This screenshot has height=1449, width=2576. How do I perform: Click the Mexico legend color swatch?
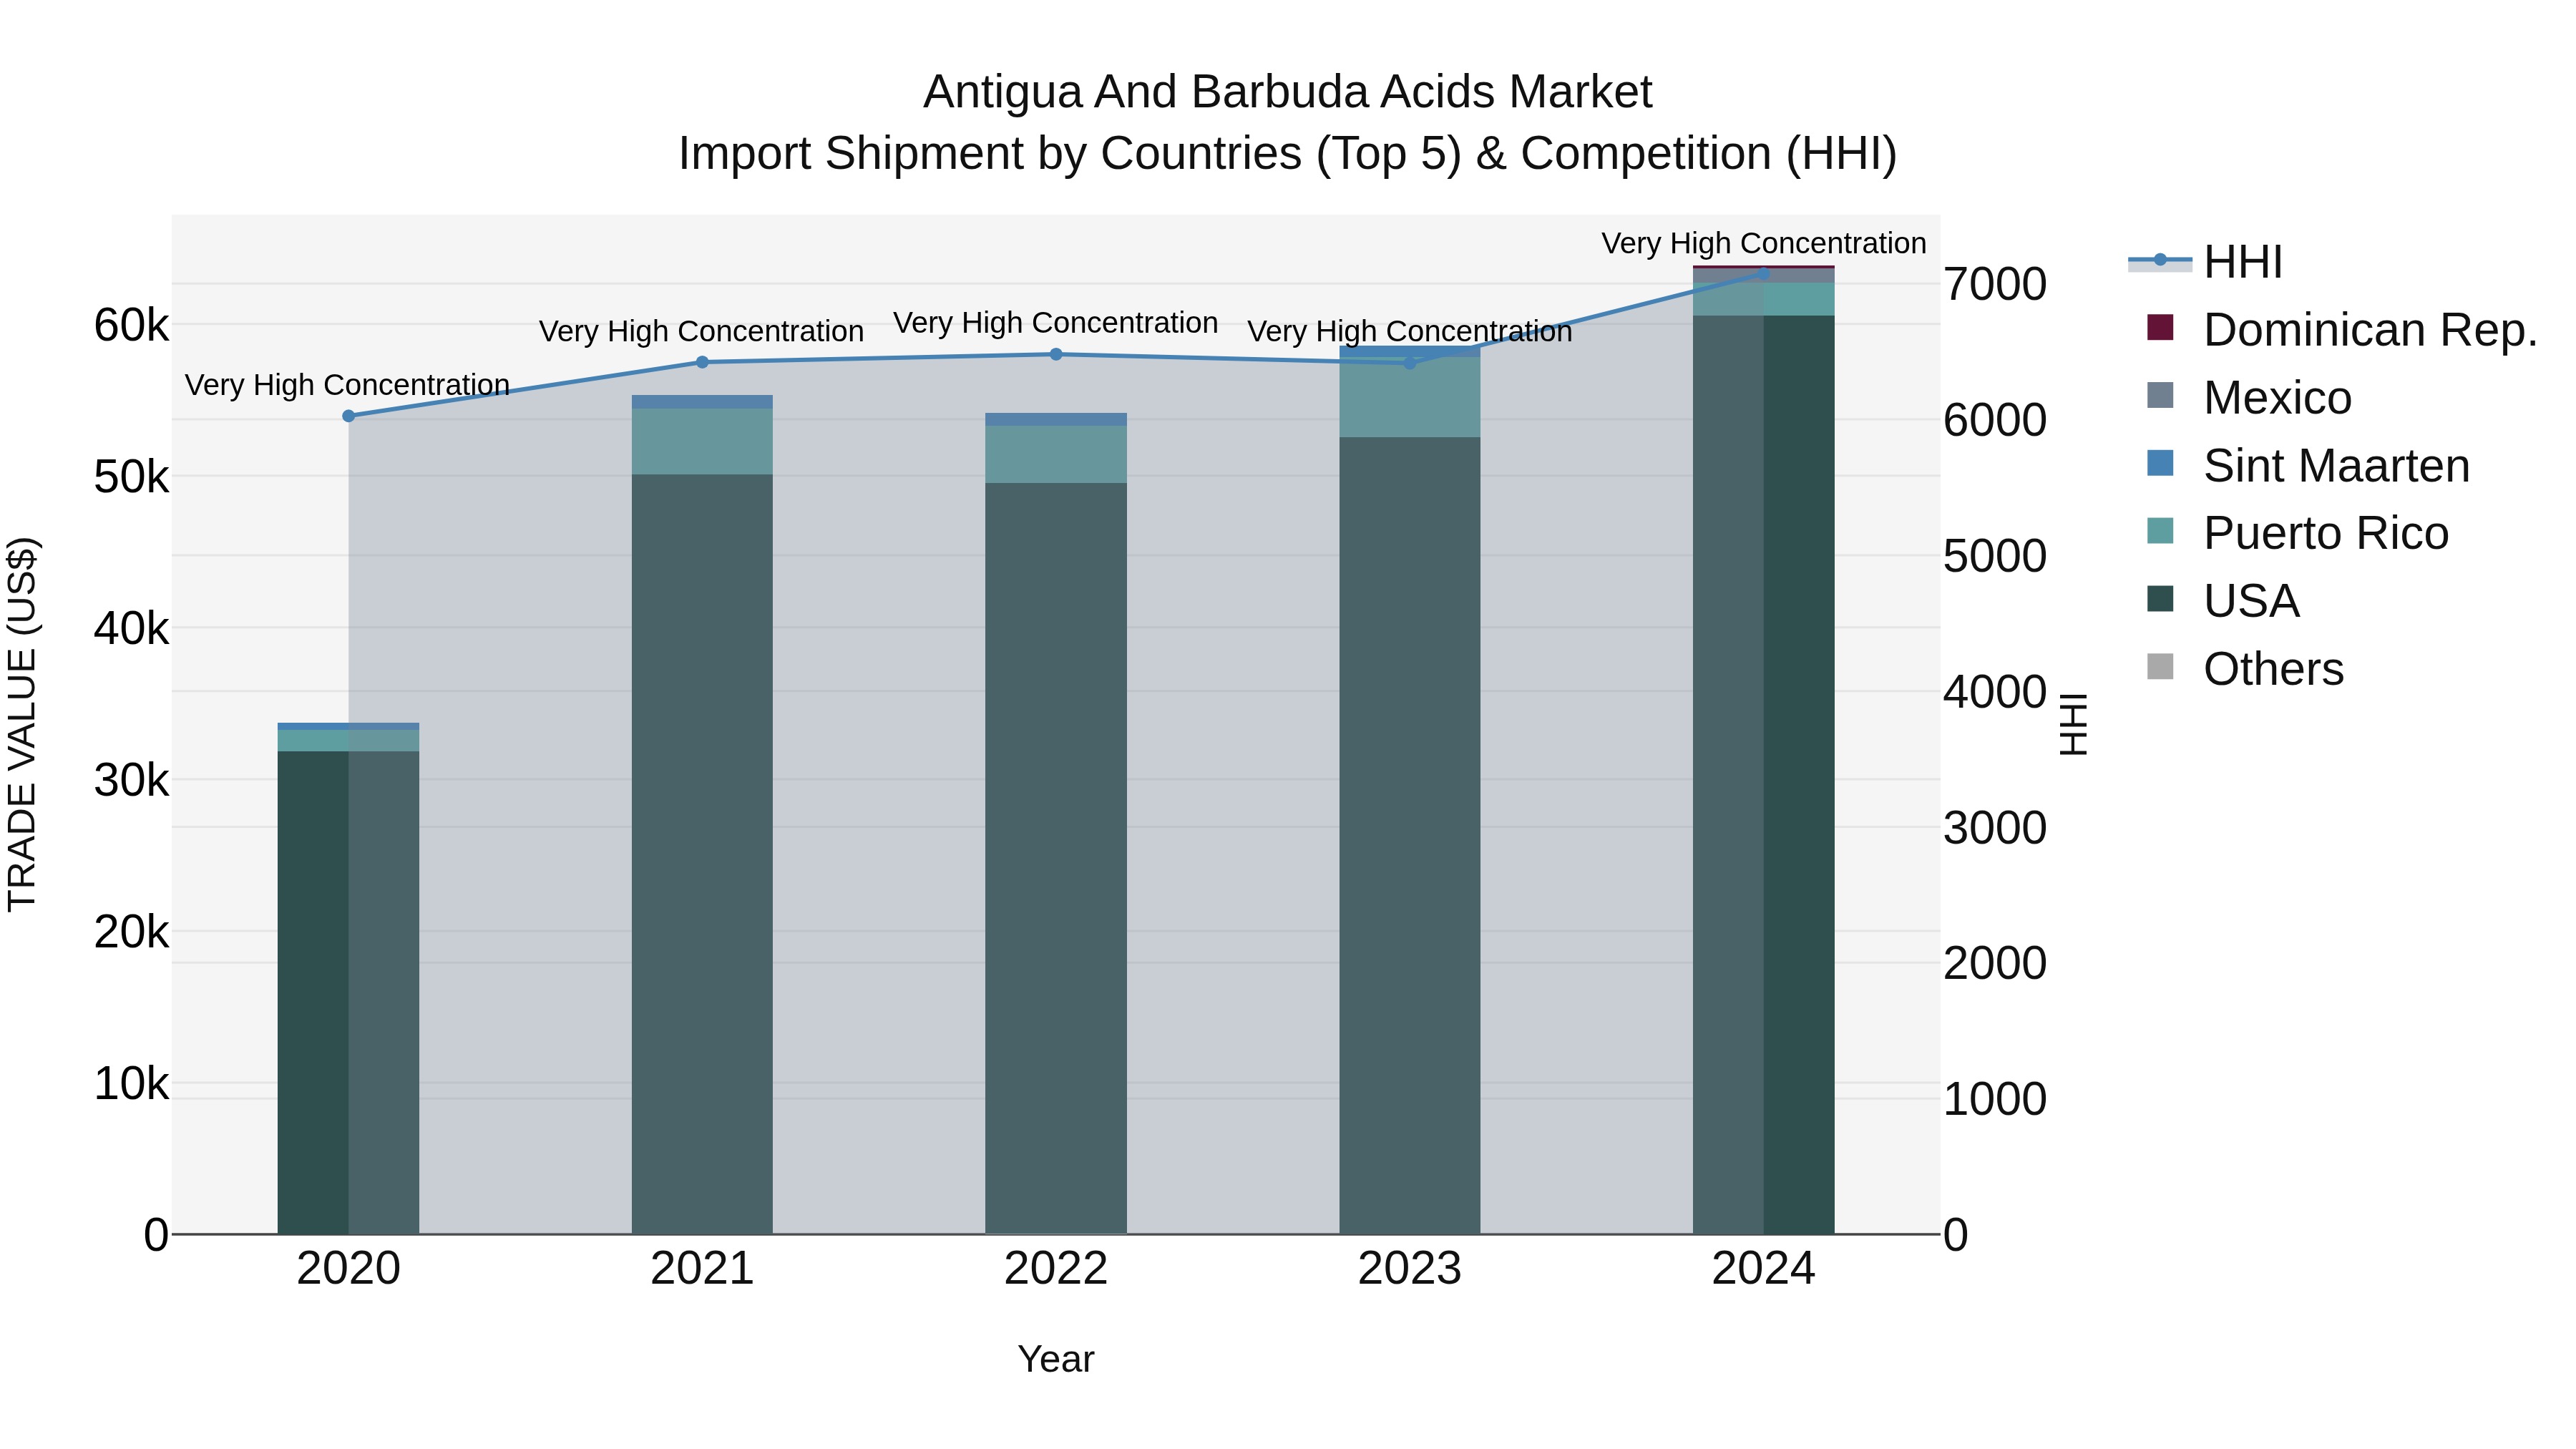click(2160, 395)
